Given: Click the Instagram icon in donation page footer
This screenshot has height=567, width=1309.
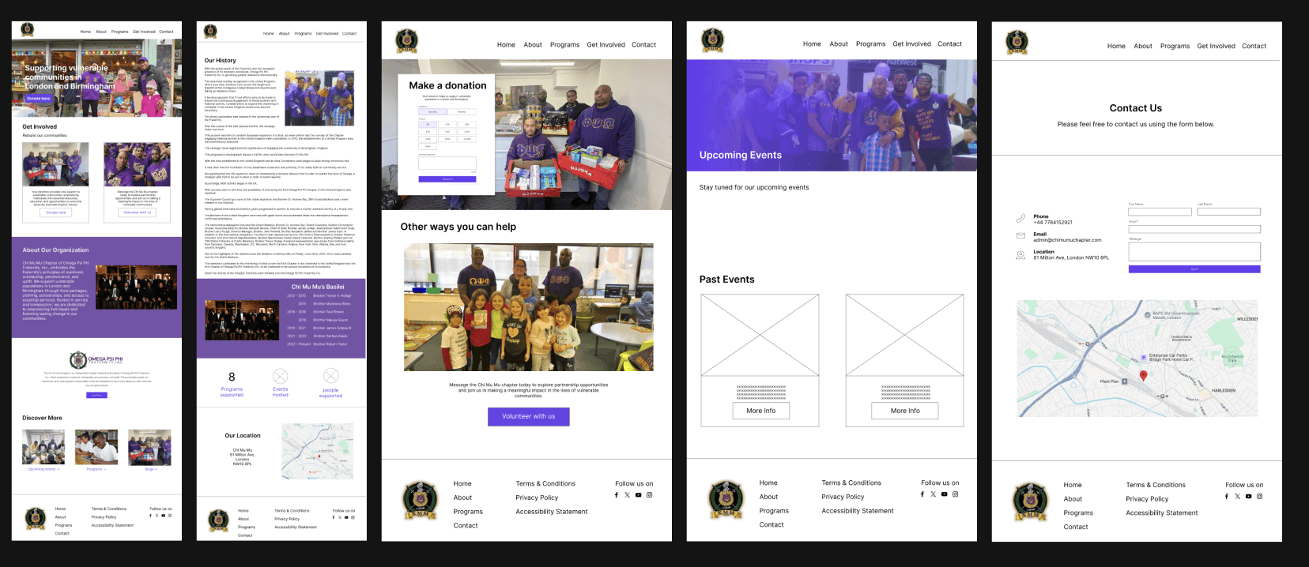Looking at the screenshot, I should [x=649, y=495].
